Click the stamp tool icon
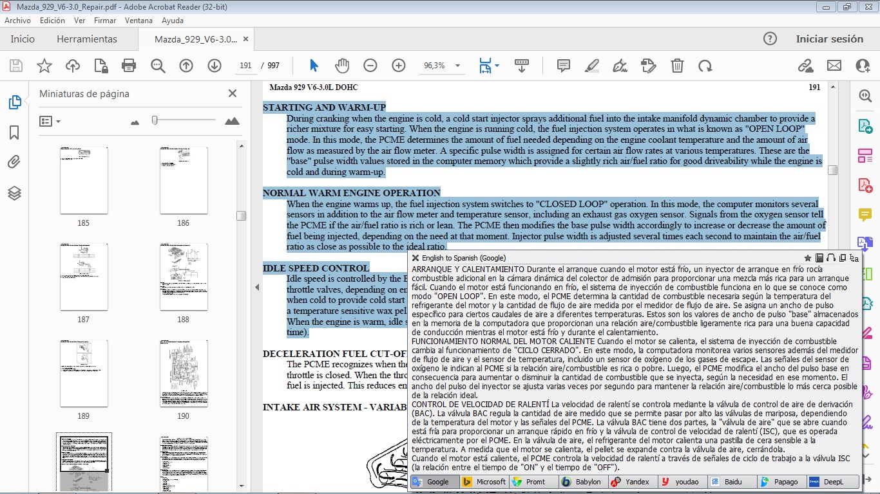Viewport: 880px width, 494px height. [x=648, y=66]
